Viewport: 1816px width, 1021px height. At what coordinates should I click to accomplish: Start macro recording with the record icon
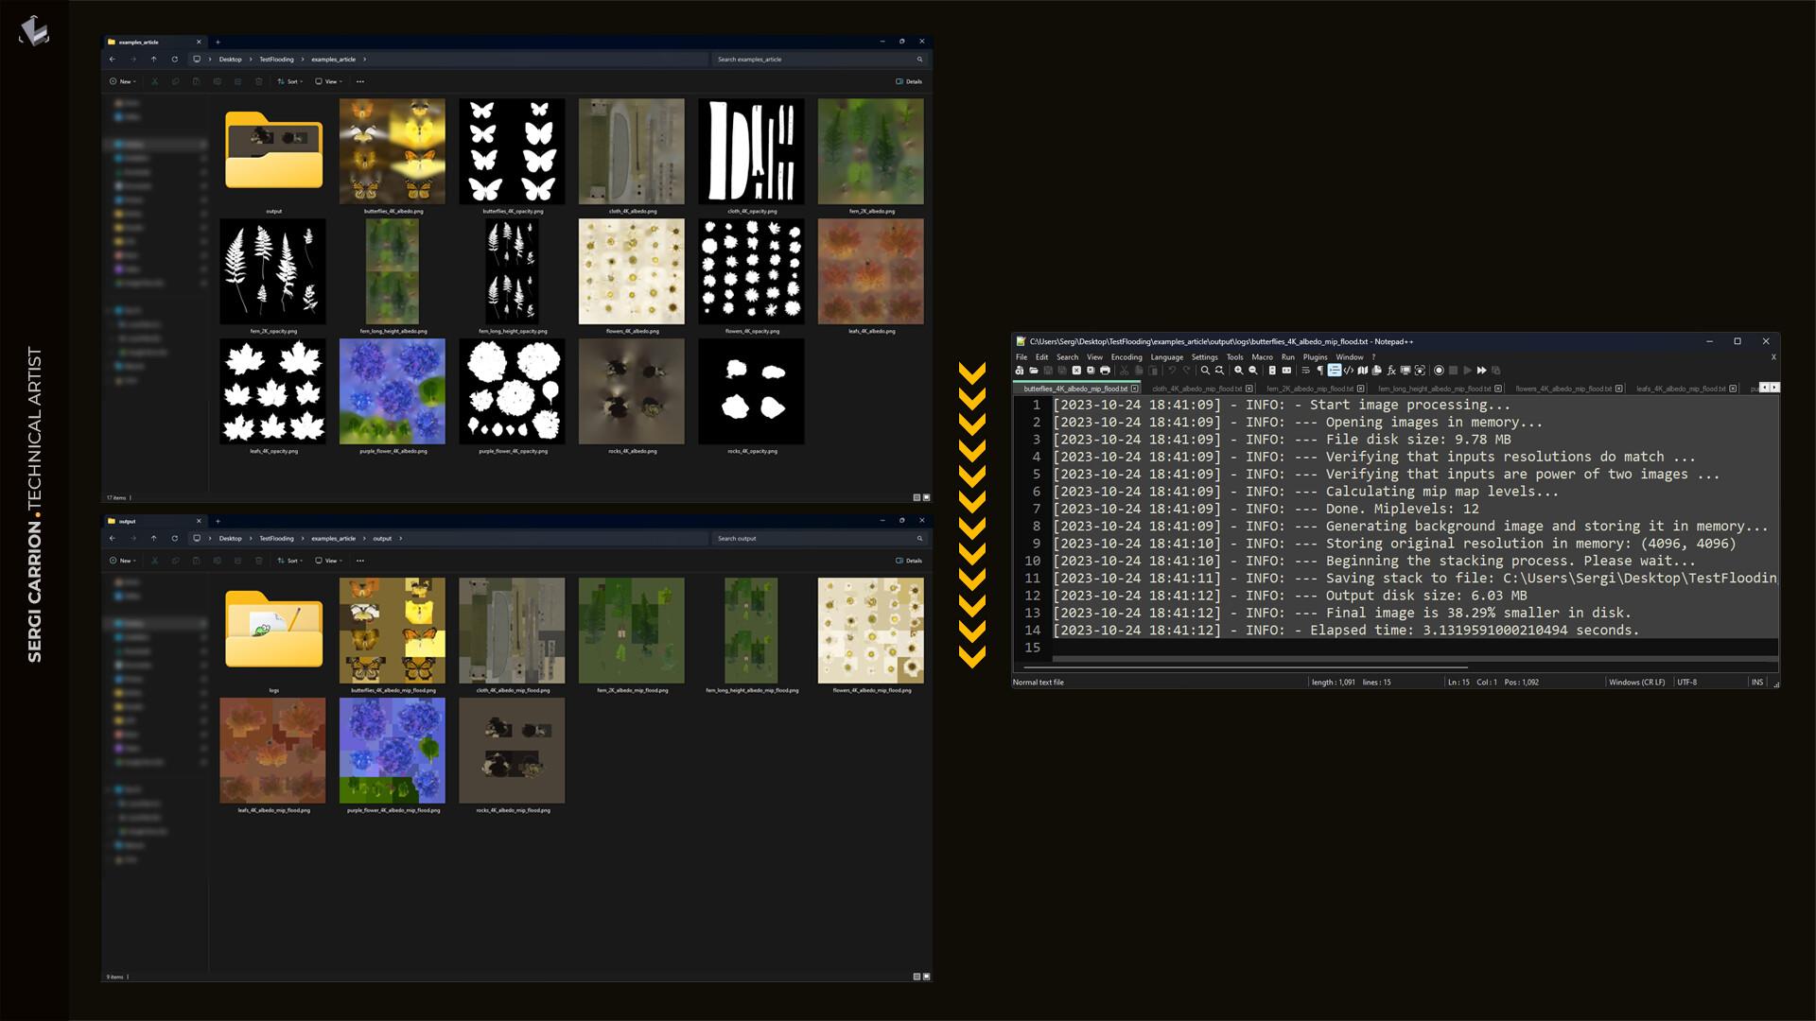click(x=1439, y=371)
